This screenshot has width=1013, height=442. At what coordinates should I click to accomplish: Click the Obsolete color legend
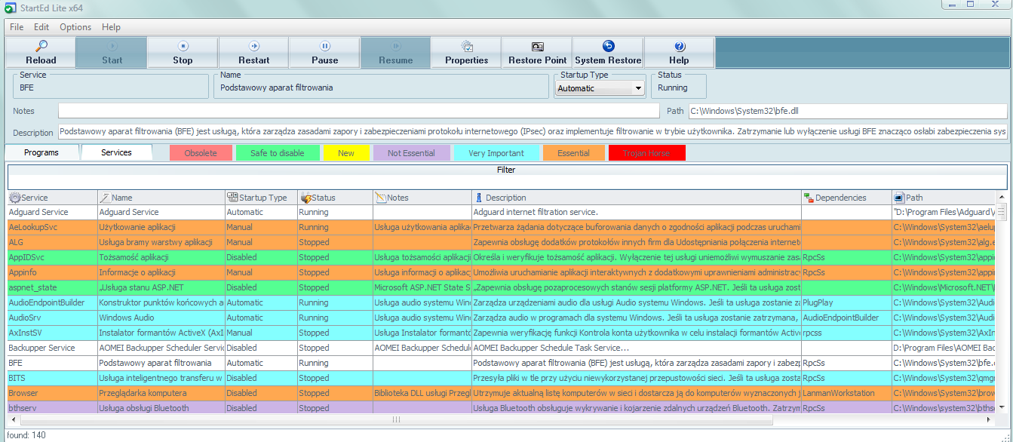pos(201,153)
